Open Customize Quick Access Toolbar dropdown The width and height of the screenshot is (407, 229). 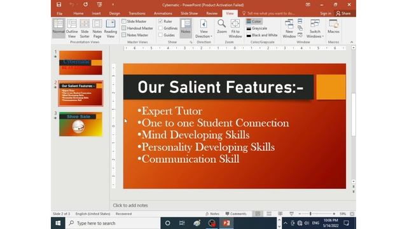(x=113, y=4)
